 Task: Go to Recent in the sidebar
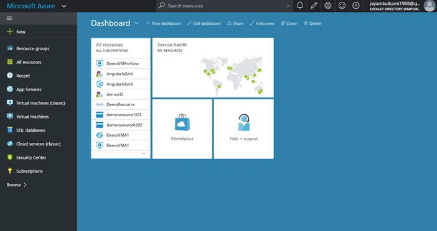click(x=39, y=76)
